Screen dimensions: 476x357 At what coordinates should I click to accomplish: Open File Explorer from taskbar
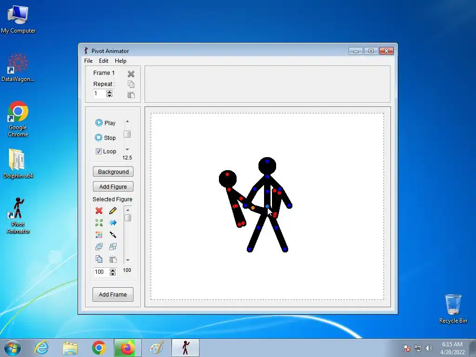click(70, 348)
